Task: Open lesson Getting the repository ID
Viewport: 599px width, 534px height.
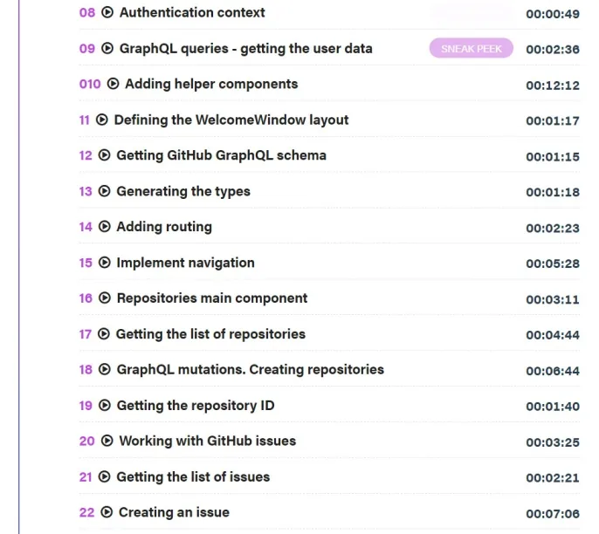Action: [x=196, y=406]
